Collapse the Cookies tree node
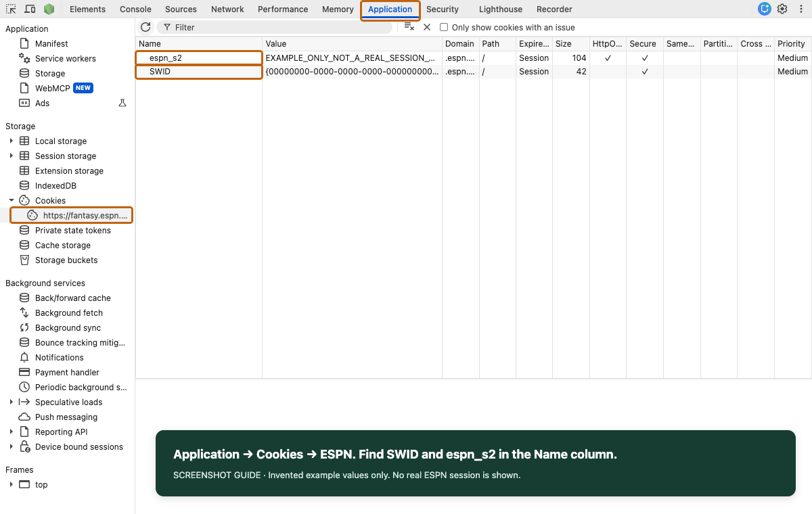The width and height of the screenshot is (812, 514). [11, 200]
